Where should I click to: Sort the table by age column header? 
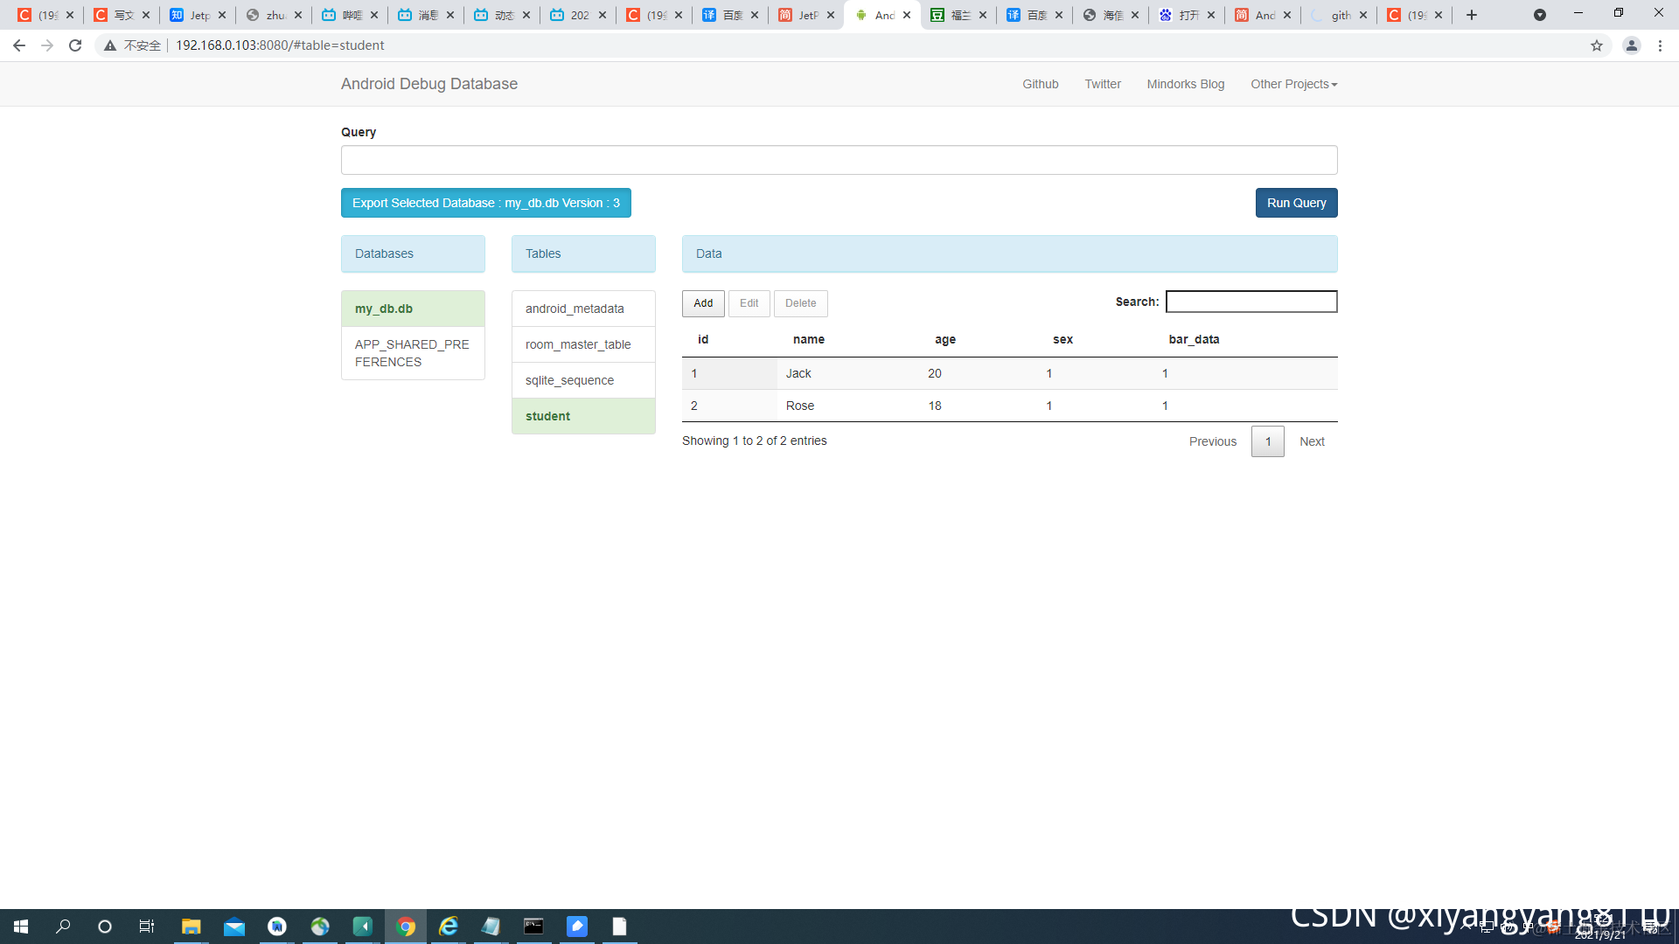click(944, 339)
